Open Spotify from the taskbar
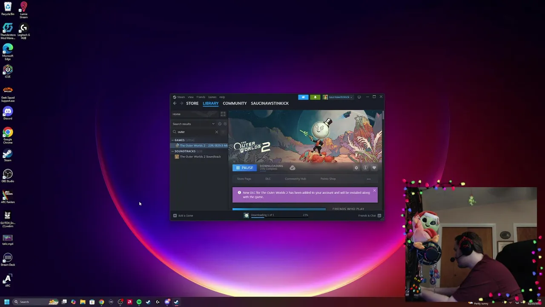The image size is (545, 307). tap(139, 302)
